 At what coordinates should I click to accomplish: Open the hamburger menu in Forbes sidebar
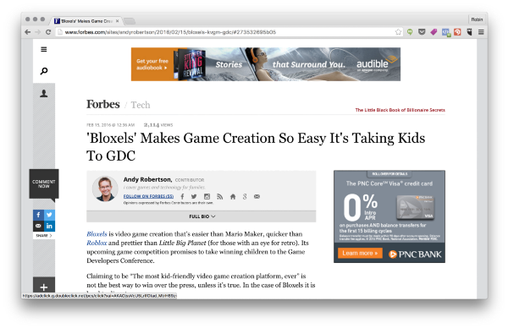click(44, 50)
